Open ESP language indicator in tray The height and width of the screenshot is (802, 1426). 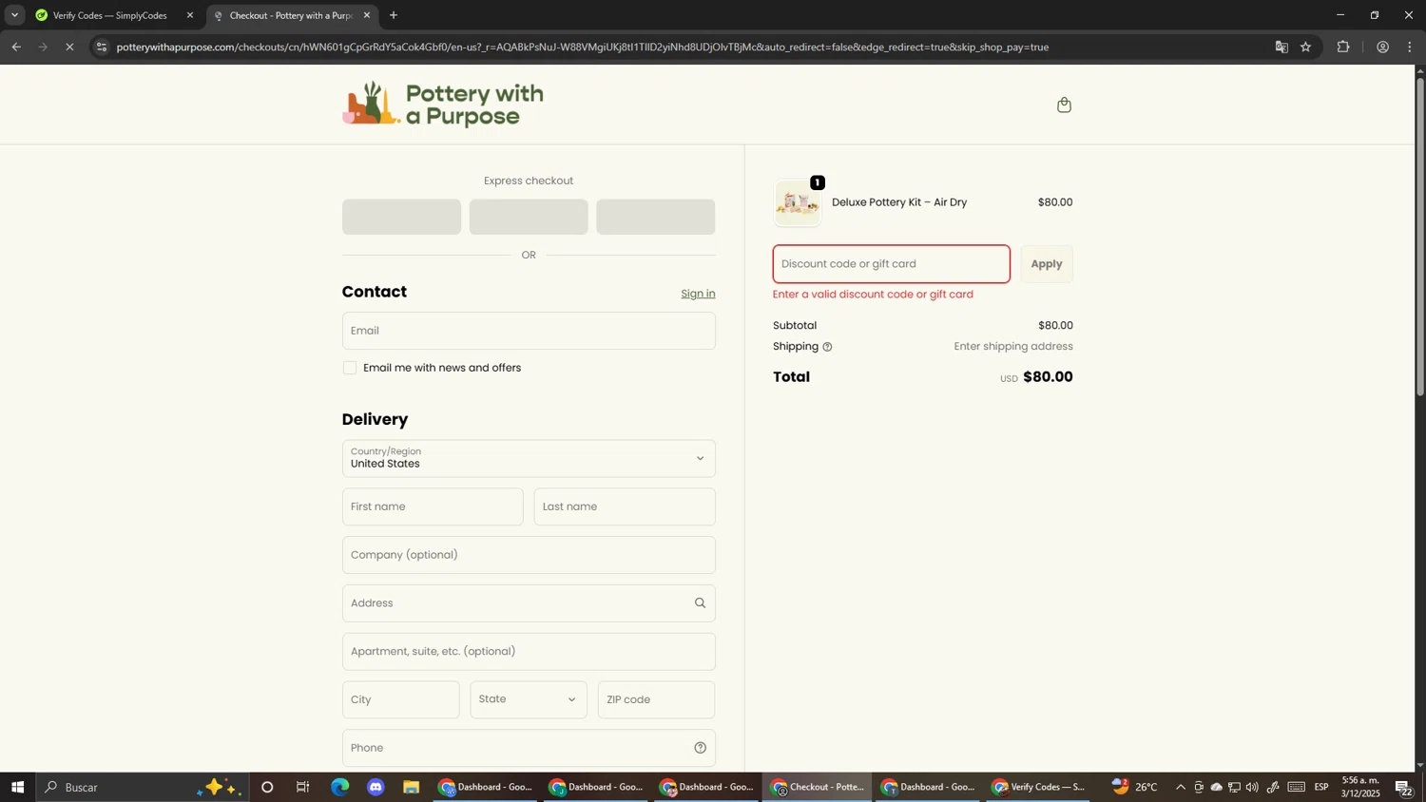pos(1321,787)
